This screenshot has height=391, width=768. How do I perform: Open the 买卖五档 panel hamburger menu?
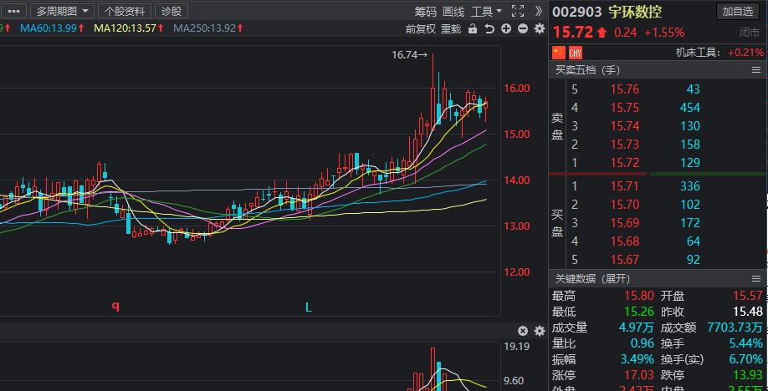(x=756, y=70)
